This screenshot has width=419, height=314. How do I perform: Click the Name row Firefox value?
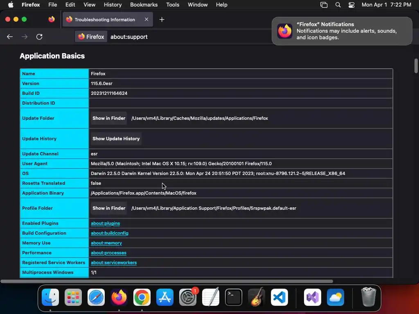tap(98, 74)
